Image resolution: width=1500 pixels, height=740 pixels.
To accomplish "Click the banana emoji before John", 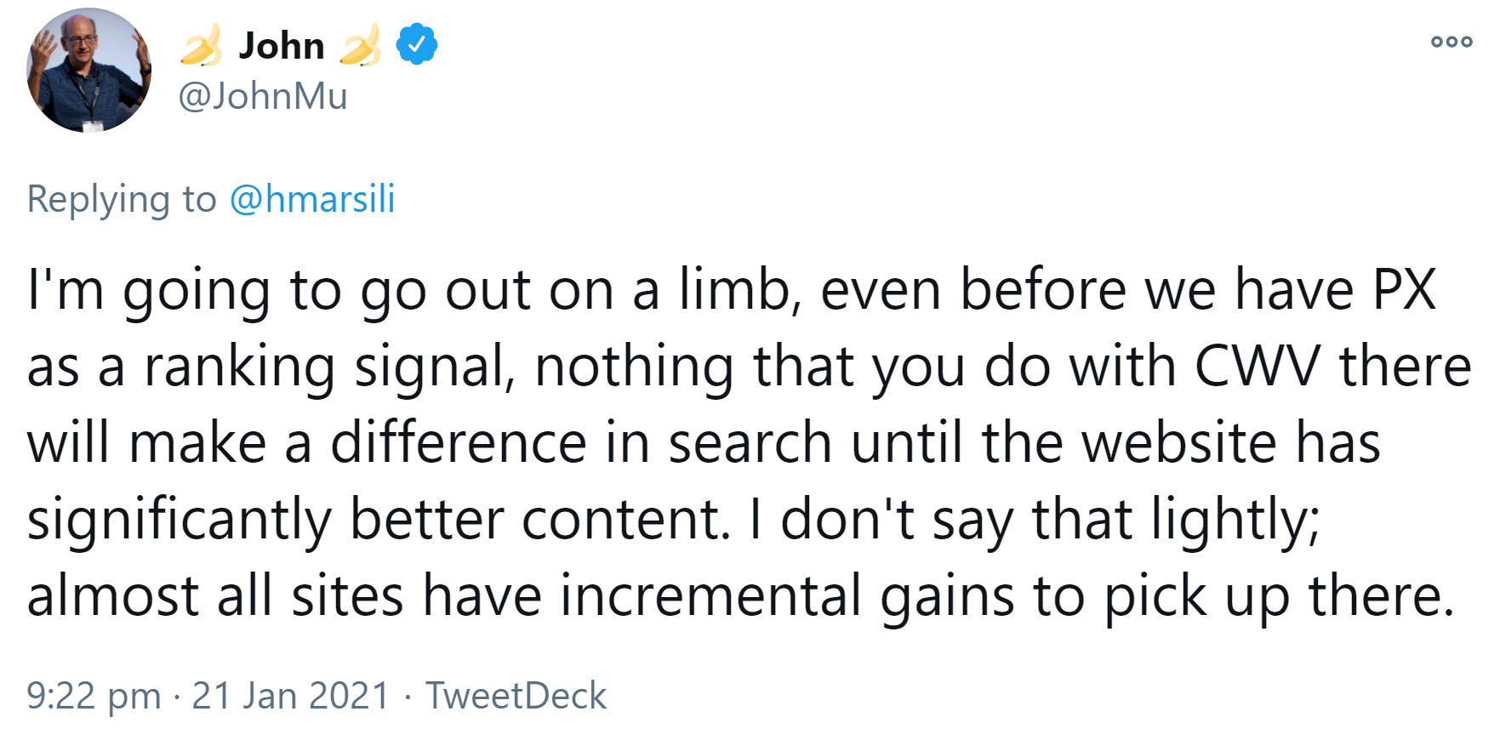I will coord(202,45).
